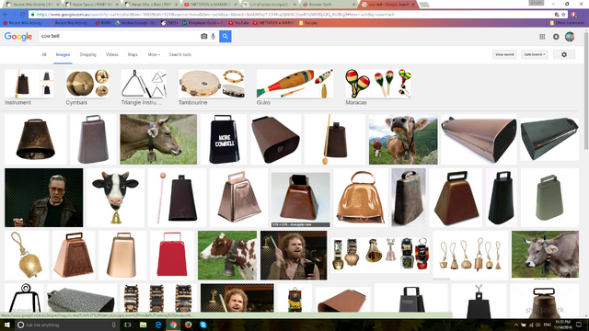Show hidden system tray icons chevron
589x331 pixels.
515,325
